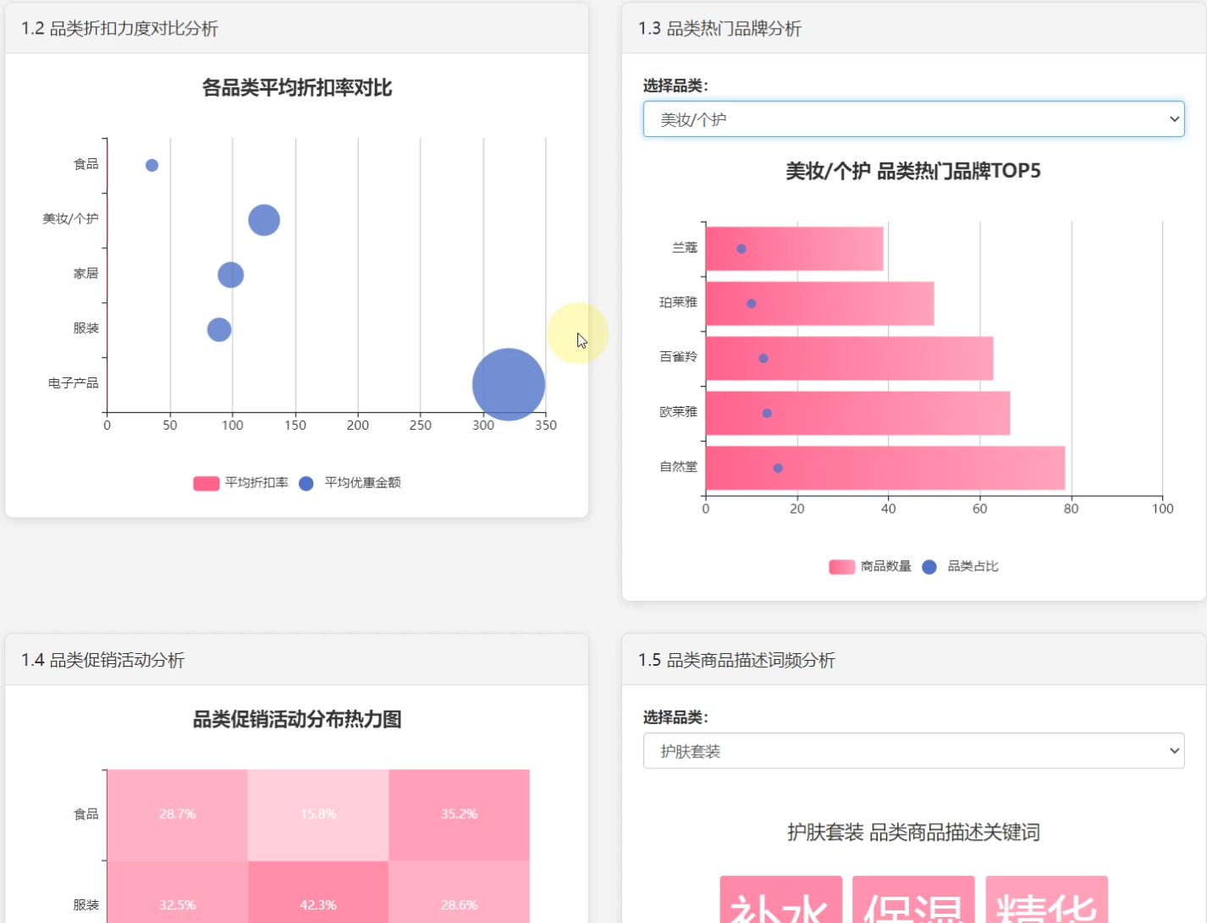Image resolution: width=1207 pixels, height=923 pixels.
Task: Click the 欧莱雅 品类占比 dot
Action: (767, 414)
